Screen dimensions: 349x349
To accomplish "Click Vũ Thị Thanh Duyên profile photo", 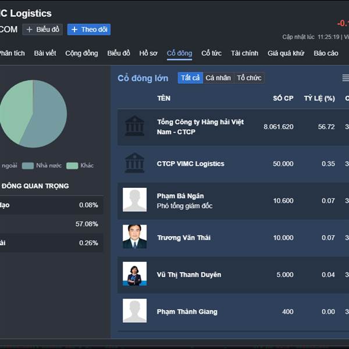I will (x=135, y=274).
